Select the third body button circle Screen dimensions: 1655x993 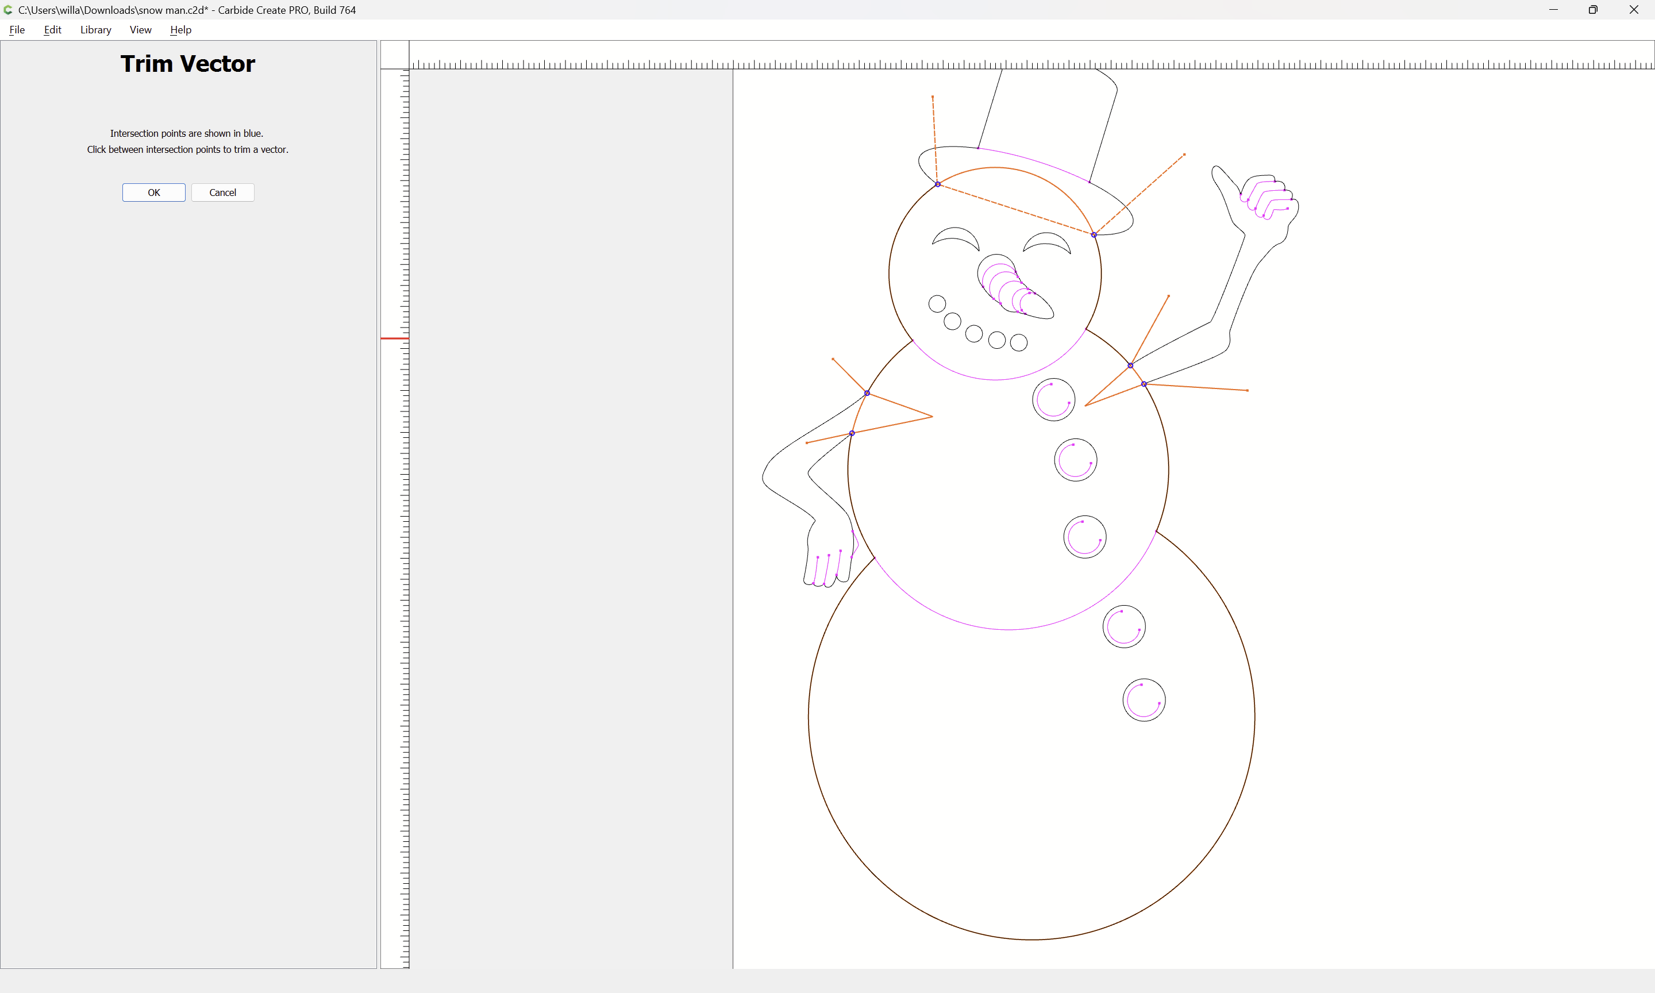tap(1085, 537)
